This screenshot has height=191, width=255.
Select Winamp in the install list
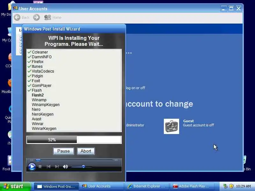coord(39,100)
